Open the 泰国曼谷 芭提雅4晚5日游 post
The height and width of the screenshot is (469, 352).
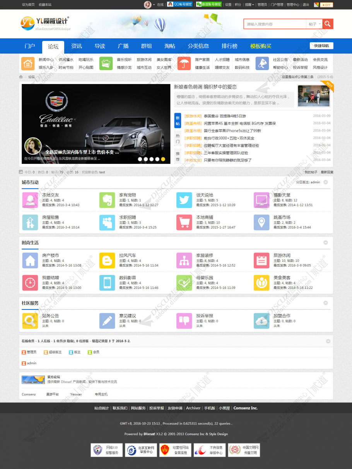point(225,116)
